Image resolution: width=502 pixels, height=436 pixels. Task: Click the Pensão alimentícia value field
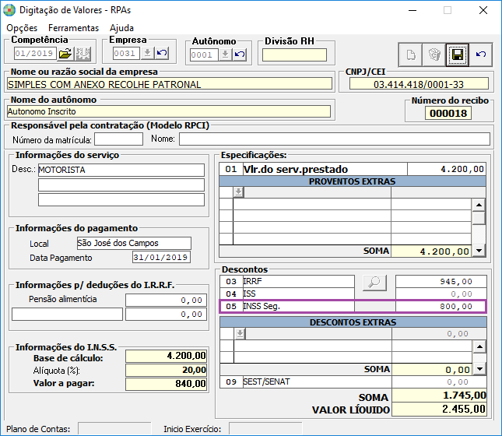click(166, 301)
